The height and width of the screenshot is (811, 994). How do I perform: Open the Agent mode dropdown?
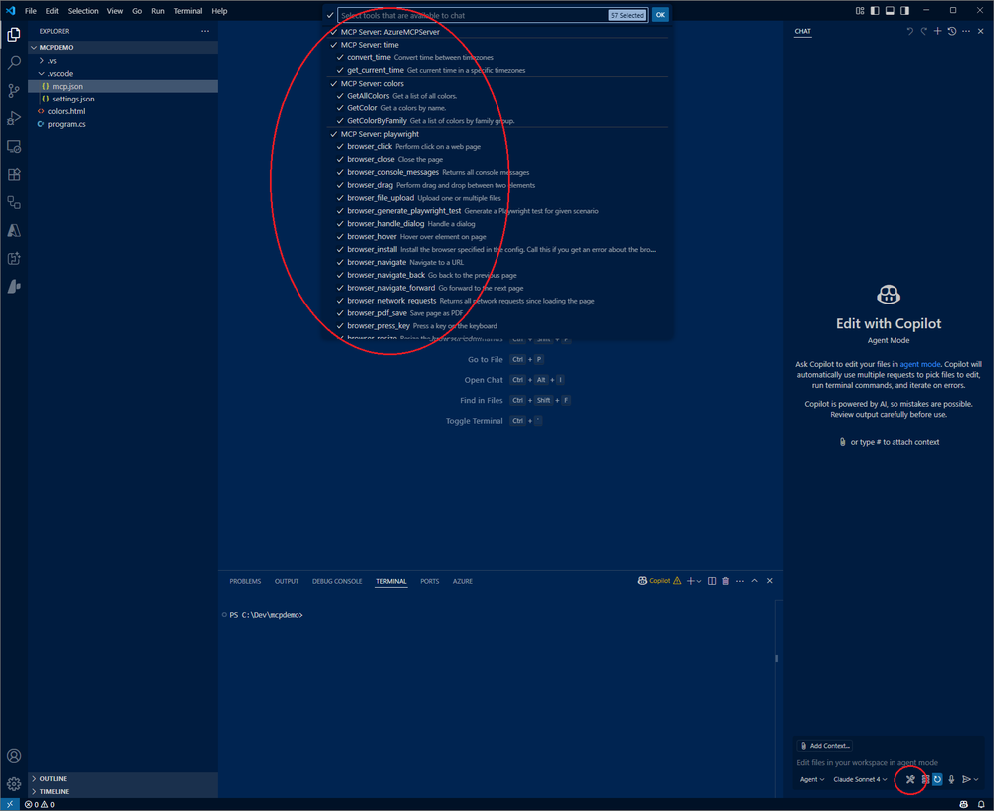[812, 779]
